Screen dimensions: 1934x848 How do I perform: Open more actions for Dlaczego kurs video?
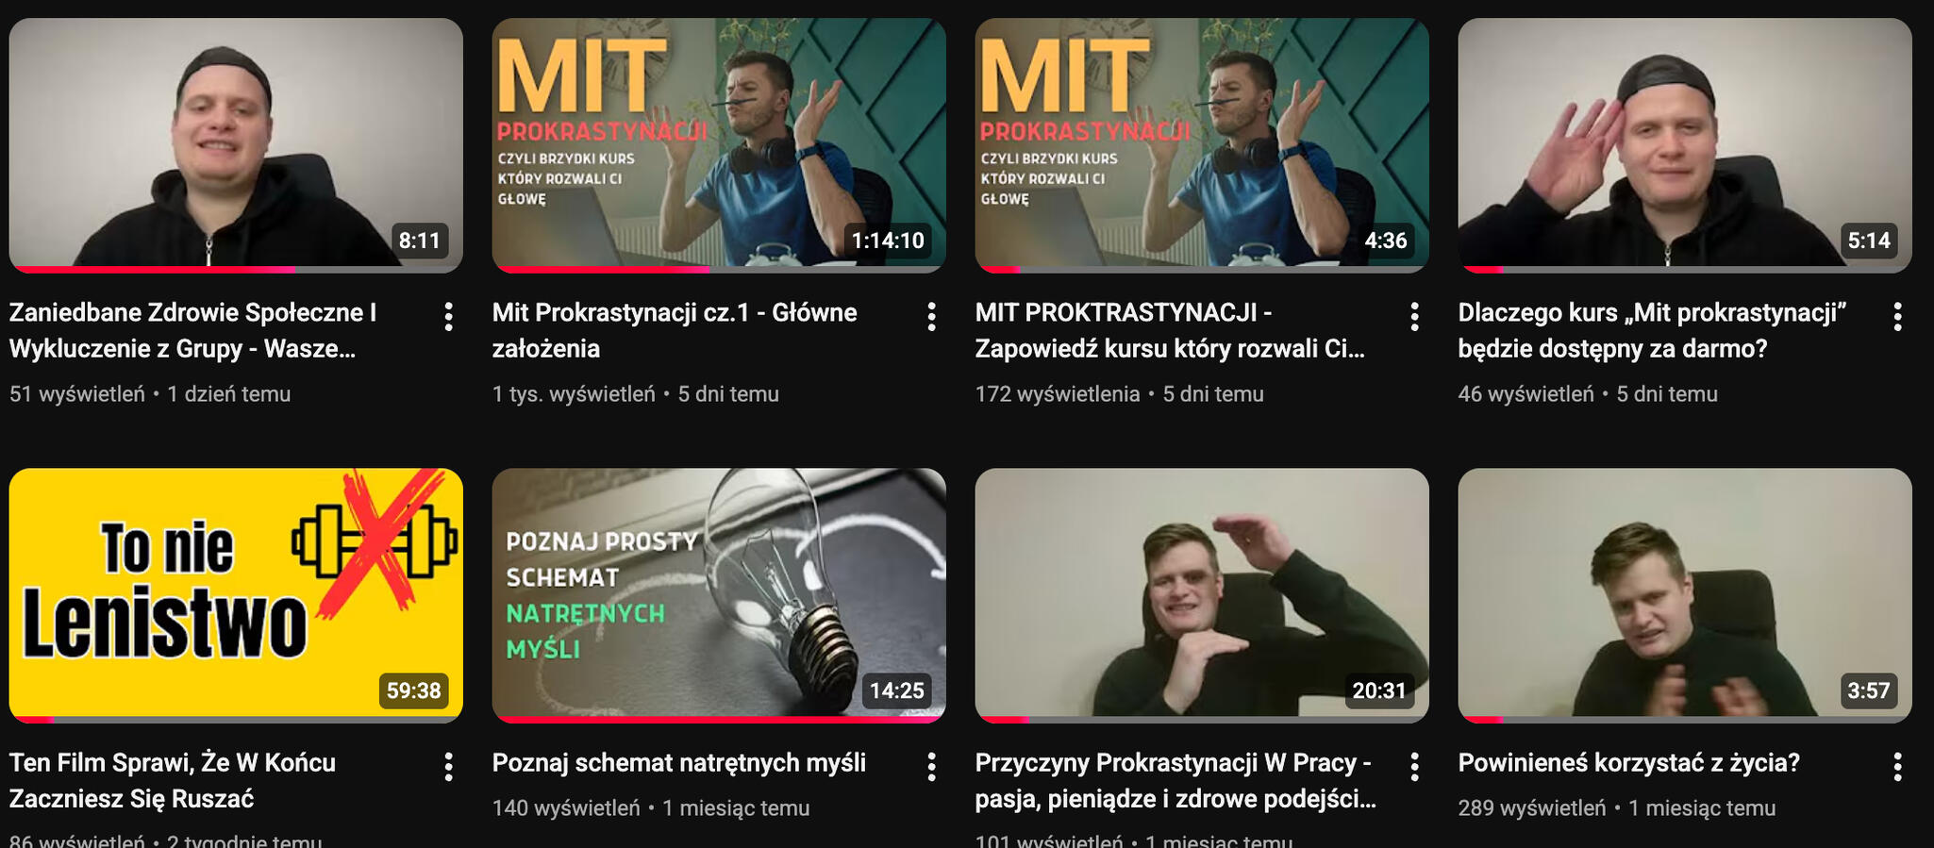pos(1897,317)
